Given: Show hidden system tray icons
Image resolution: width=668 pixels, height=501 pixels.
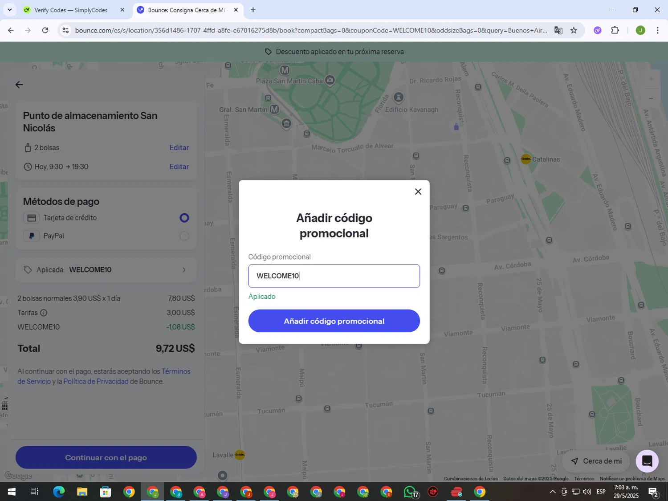Looking at the screenshot, I should click(x=552, y=492).
